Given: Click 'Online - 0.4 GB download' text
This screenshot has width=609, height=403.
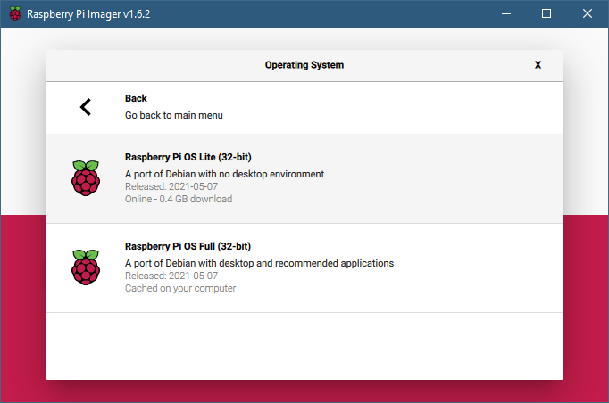Looking at the screenshot, I should pyautogui.click(x=179, y=199).
